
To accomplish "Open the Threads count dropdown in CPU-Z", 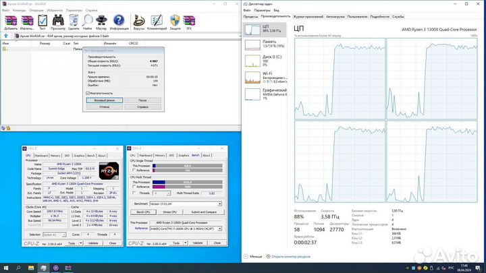I will pyautogui.click(x=168, y=193).
